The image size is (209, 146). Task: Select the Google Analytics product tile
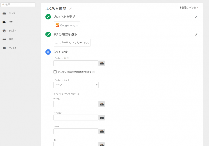pos(67,25)
